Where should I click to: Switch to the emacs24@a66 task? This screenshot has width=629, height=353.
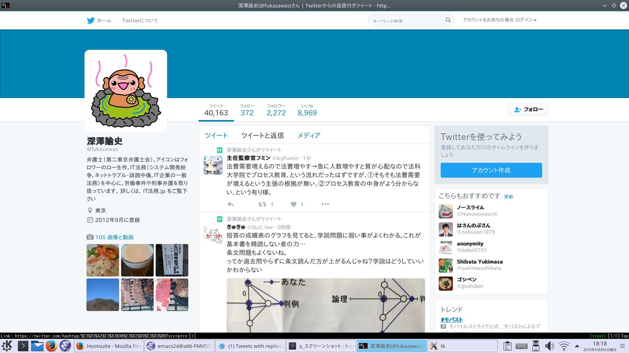[180, 346]
